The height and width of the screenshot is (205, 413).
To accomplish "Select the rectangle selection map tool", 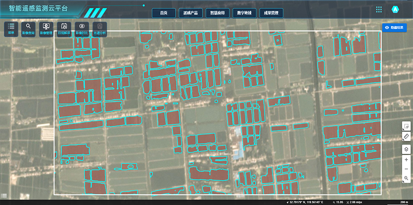I will 406,126.
